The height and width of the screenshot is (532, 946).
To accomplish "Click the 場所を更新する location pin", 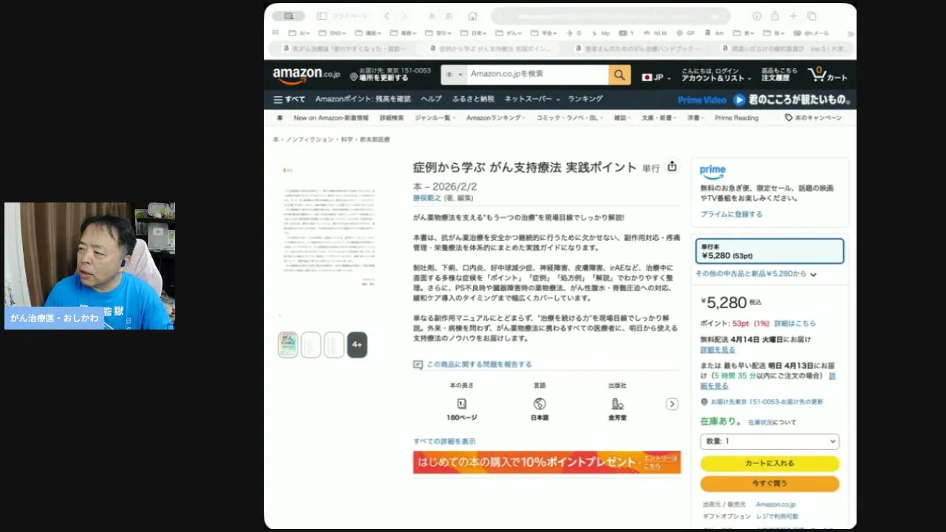I will 354,76.
